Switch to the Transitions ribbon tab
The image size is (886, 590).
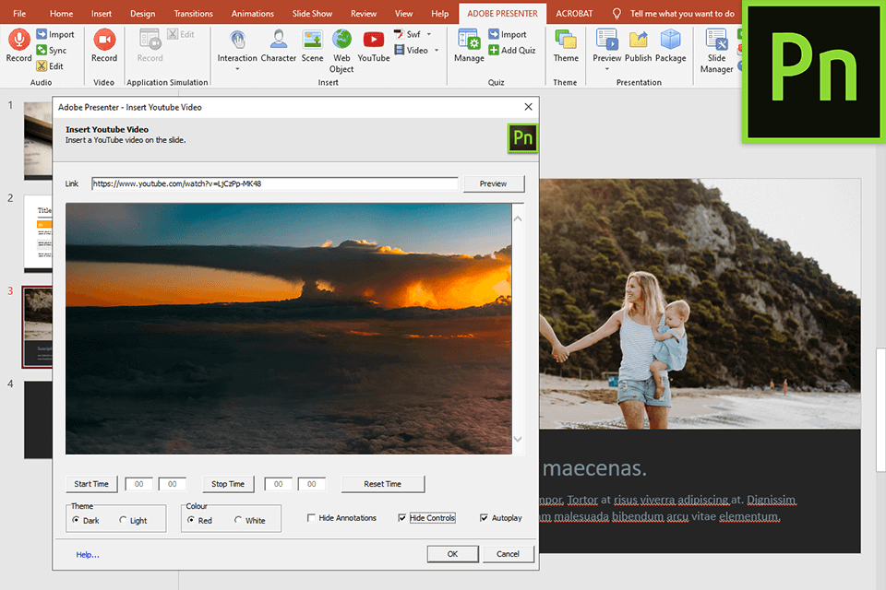coord(193,14)
